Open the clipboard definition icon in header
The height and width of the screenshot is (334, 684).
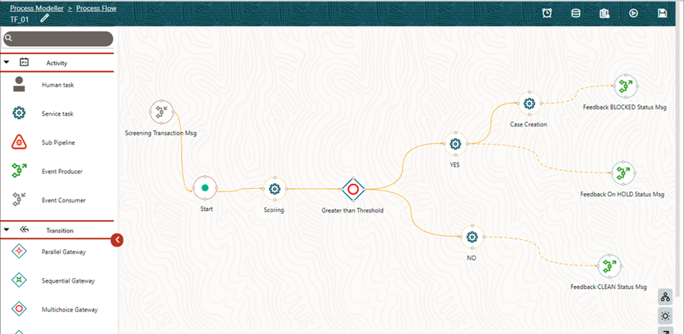pos(605,14)
